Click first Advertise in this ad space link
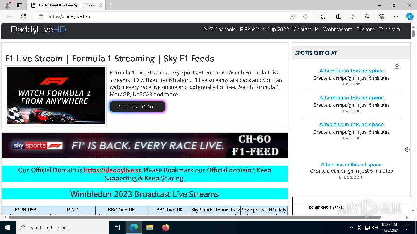This screenshot has height=234, width=417. pos(352,71)
